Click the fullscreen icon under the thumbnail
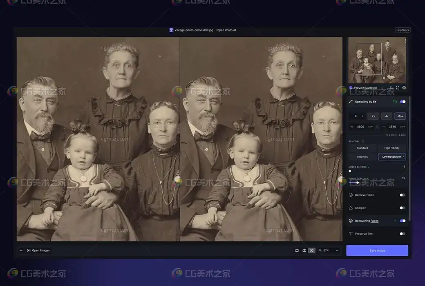 [398, 87]
